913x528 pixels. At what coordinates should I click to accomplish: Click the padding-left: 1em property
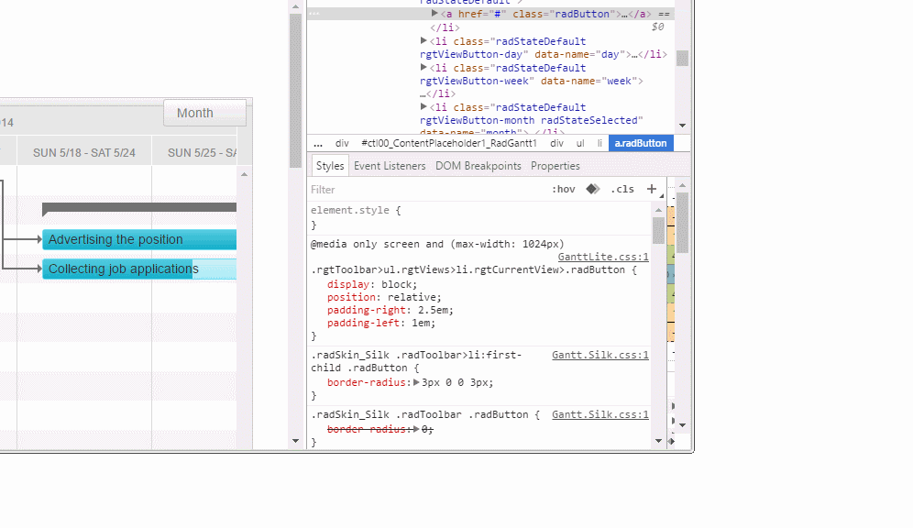[380, 323]
